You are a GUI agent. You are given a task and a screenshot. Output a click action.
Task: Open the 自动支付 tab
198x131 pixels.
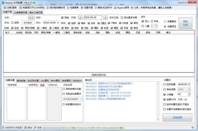[x=77, y=81]
